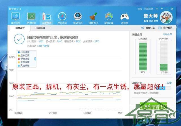
Task: Open the 硬件体检 hardware checkup section
Action: click(16, 18)
